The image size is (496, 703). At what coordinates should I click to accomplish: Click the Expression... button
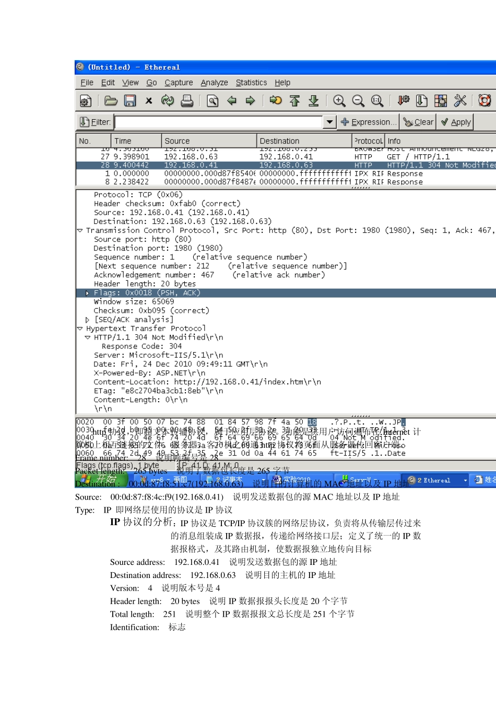click(368, 122)
